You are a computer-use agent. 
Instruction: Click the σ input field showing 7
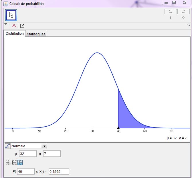coord(52,154)
